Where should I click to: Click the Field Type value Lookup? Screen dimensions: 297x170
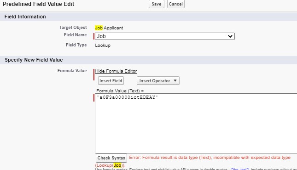point(103,45)
